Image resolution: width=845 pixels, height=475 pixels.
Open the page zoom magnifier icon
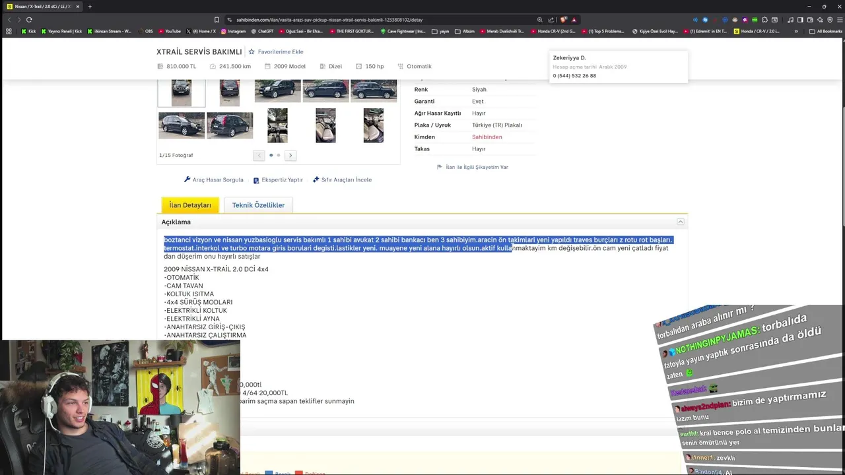(x=540, y=20)
